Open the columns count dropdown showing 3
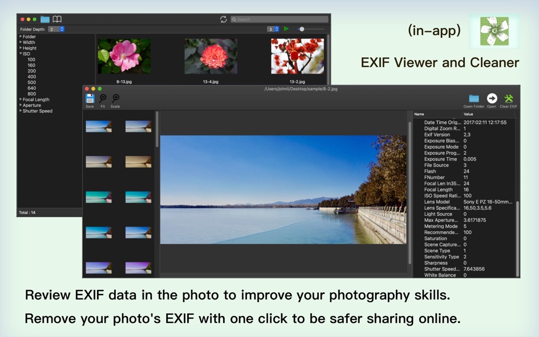Image resolution: width=539 pixels, height=337 pixels. coord(273,30)
